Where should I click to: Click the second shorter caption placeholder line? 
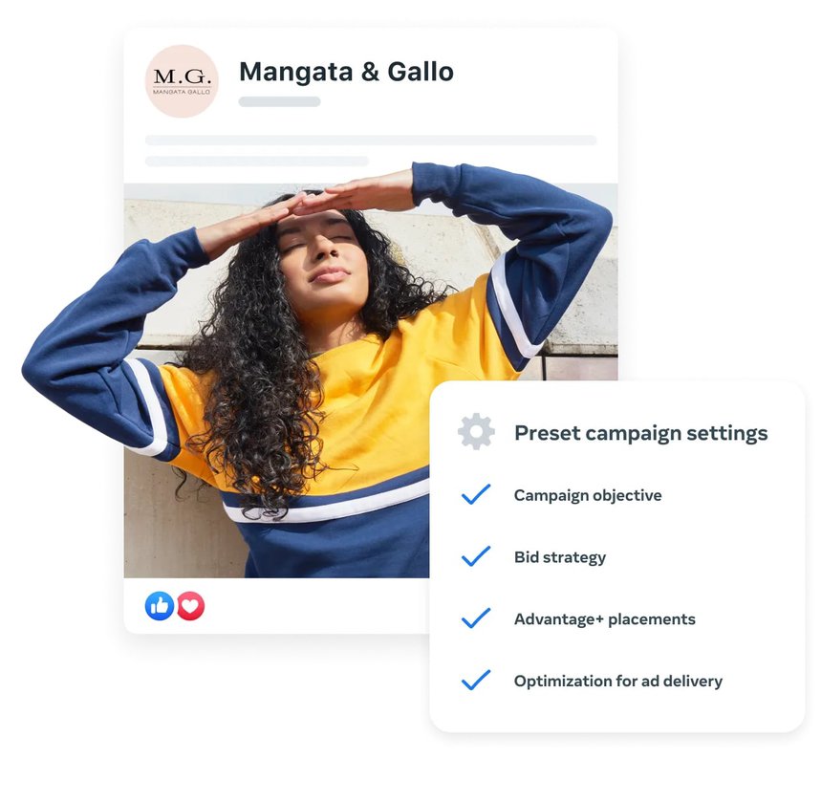point(256,161)
